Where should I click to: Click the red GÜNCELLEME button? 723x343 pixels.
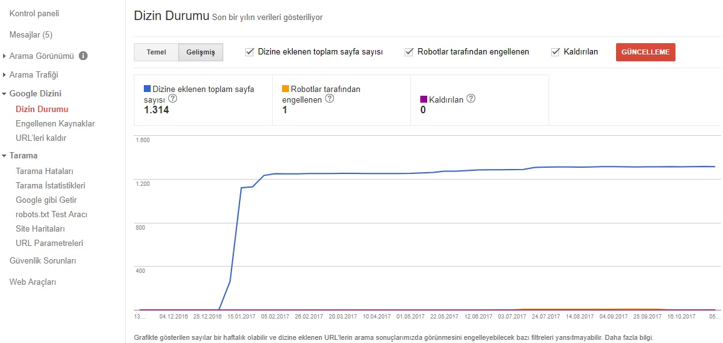(645, 52)
